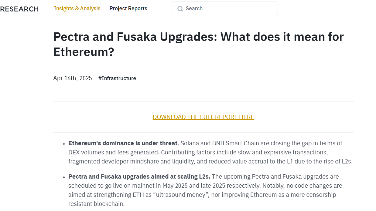The width and height of the screenshot is (376, 211).
Task: Click "May 2025" in the second bullet
Action: tap(174, 186)
